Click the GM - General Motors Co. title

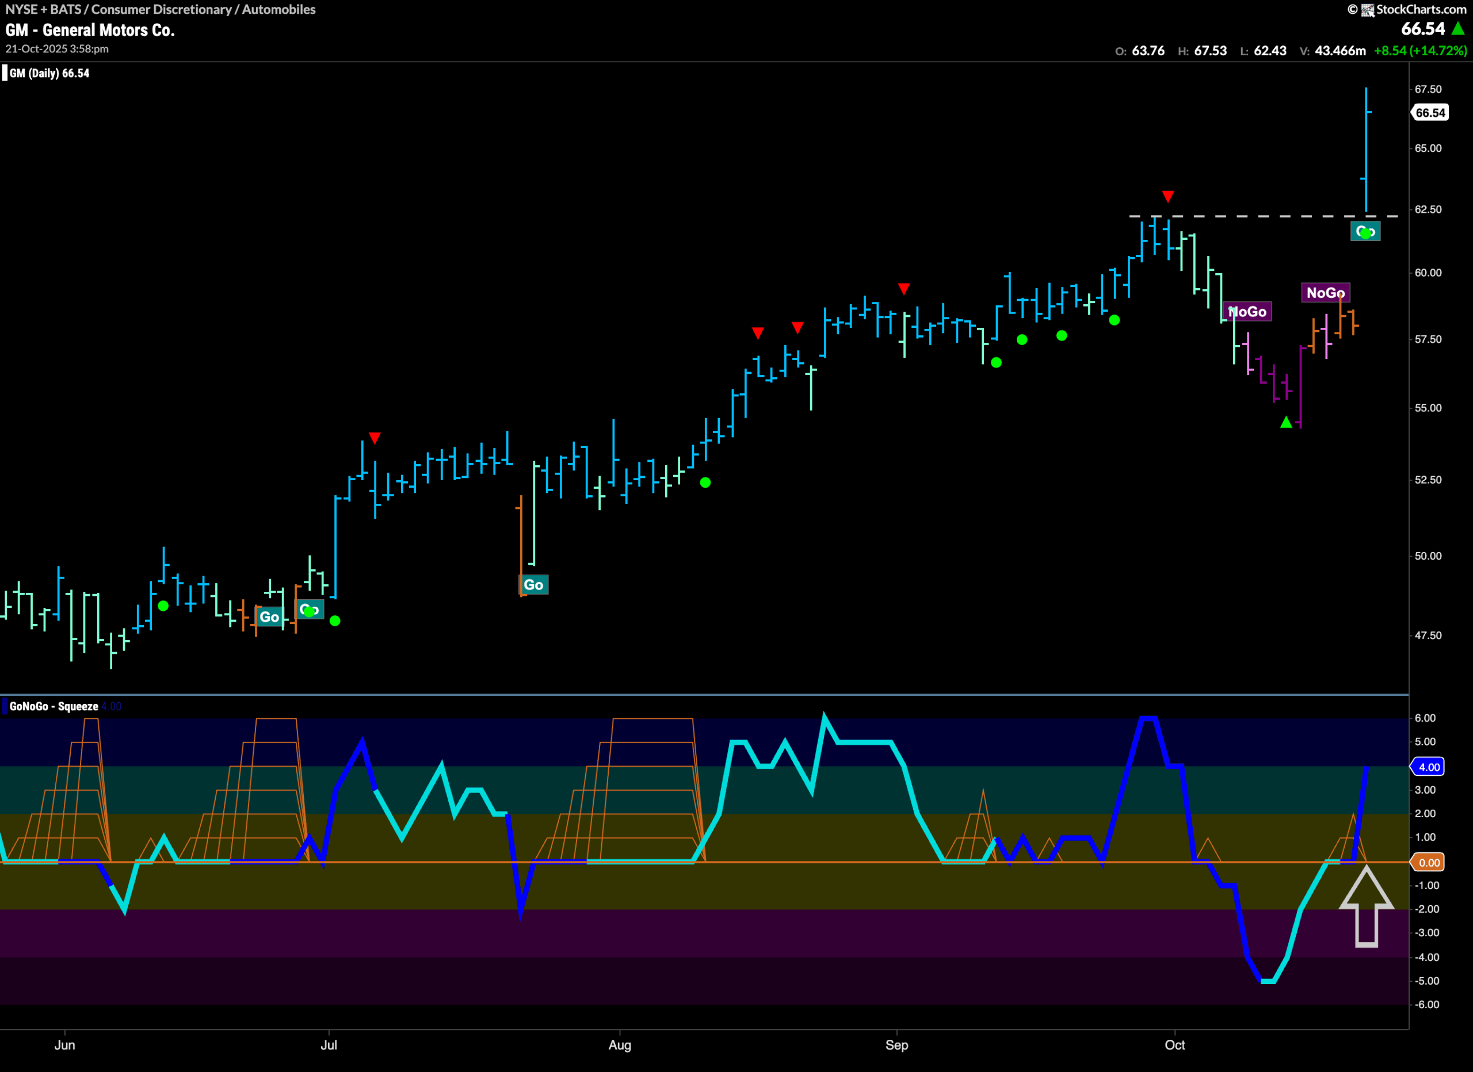tap(90, 29)
